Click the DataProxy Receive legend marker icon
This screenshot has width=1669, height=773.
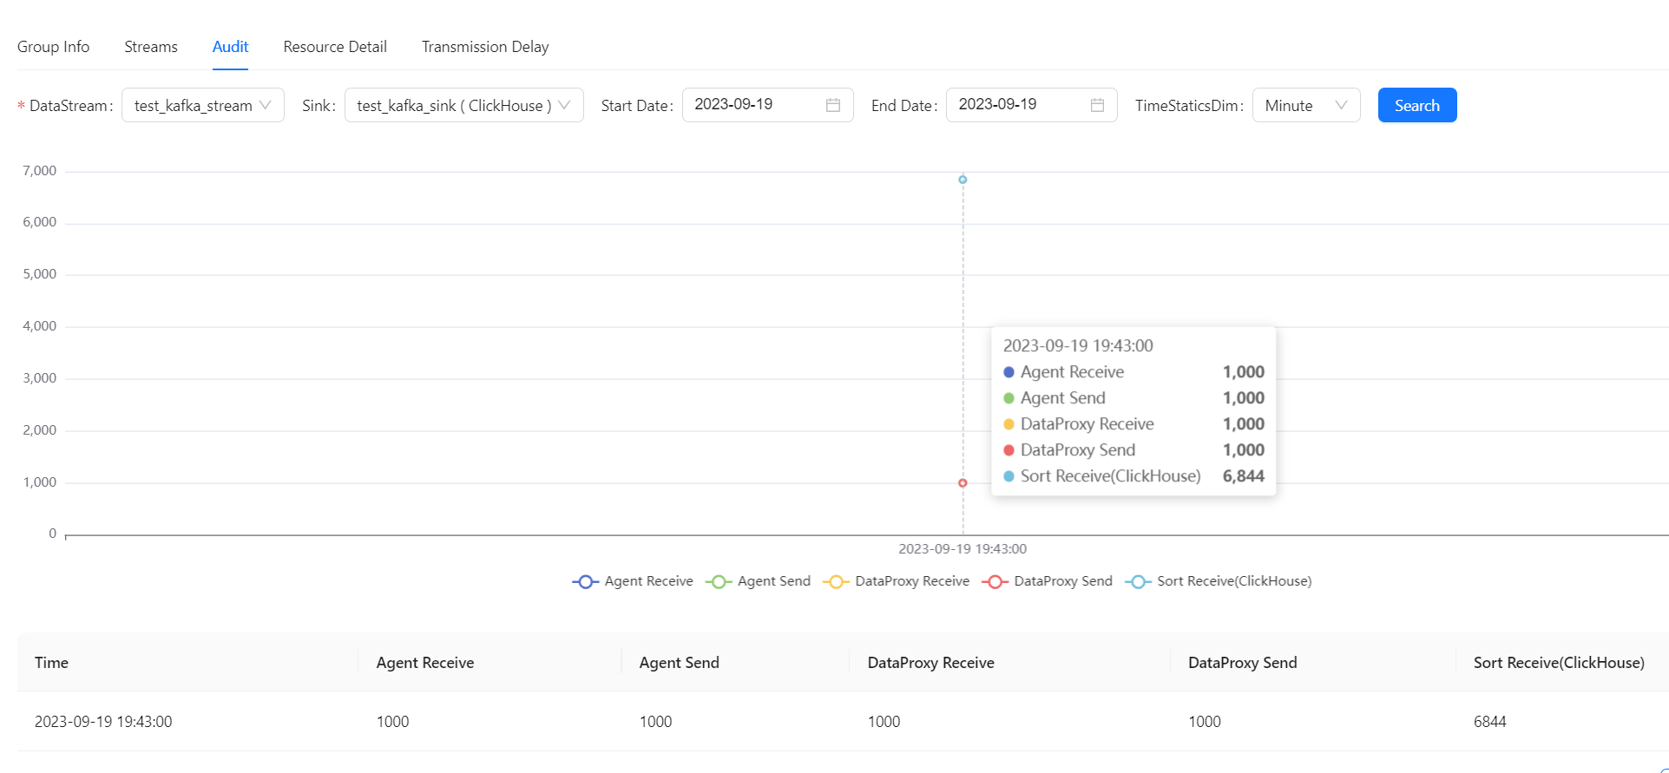(836, 582)
